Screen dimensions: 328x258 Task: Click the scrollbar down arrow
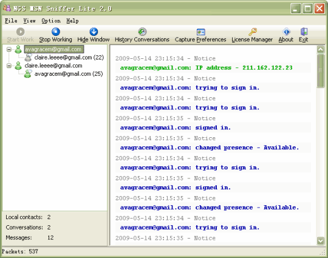321,240
